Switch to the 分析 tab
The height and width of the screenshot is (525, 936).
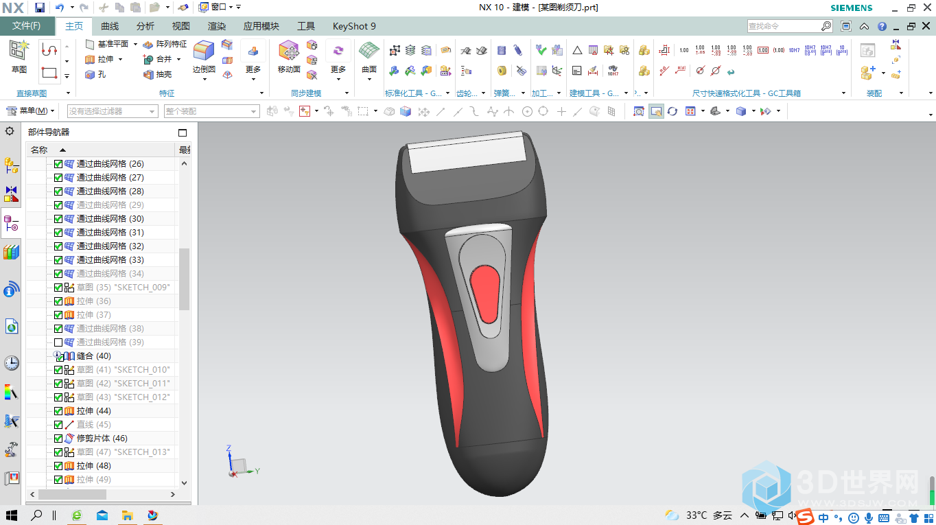[x=145, y=26]
